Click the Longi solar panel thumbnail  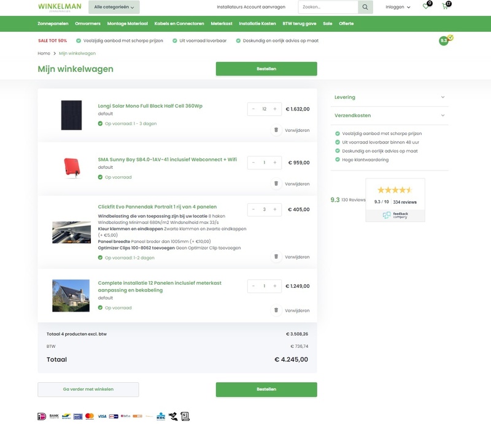[71, 115]
